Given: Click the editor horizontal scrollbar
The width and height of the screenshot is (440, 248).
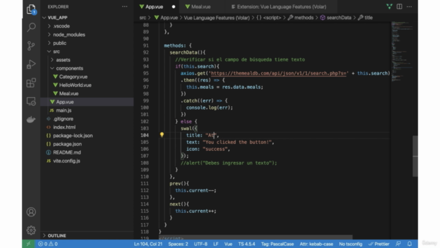Looking at the screenshot, I should (x=255, y=238).
